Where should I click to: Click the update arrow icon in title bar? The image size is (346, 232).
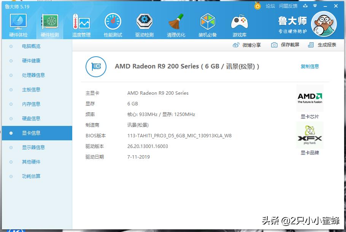[x=305, y=6]
